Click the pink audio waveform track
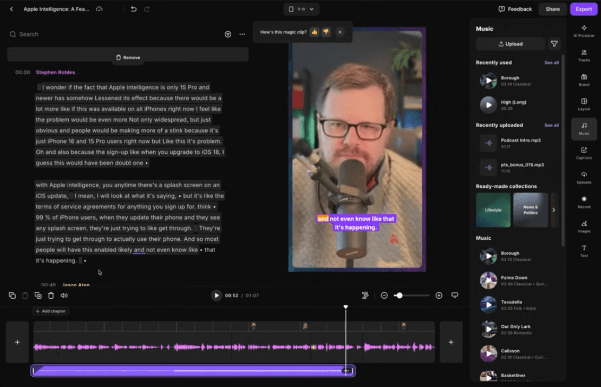Viewport: 601px width, 387px height. tap(234, 347)
